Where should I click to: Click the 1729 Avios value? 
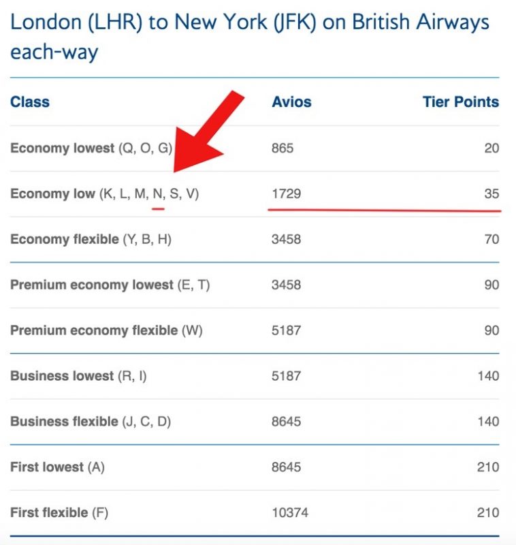[286, 193]
